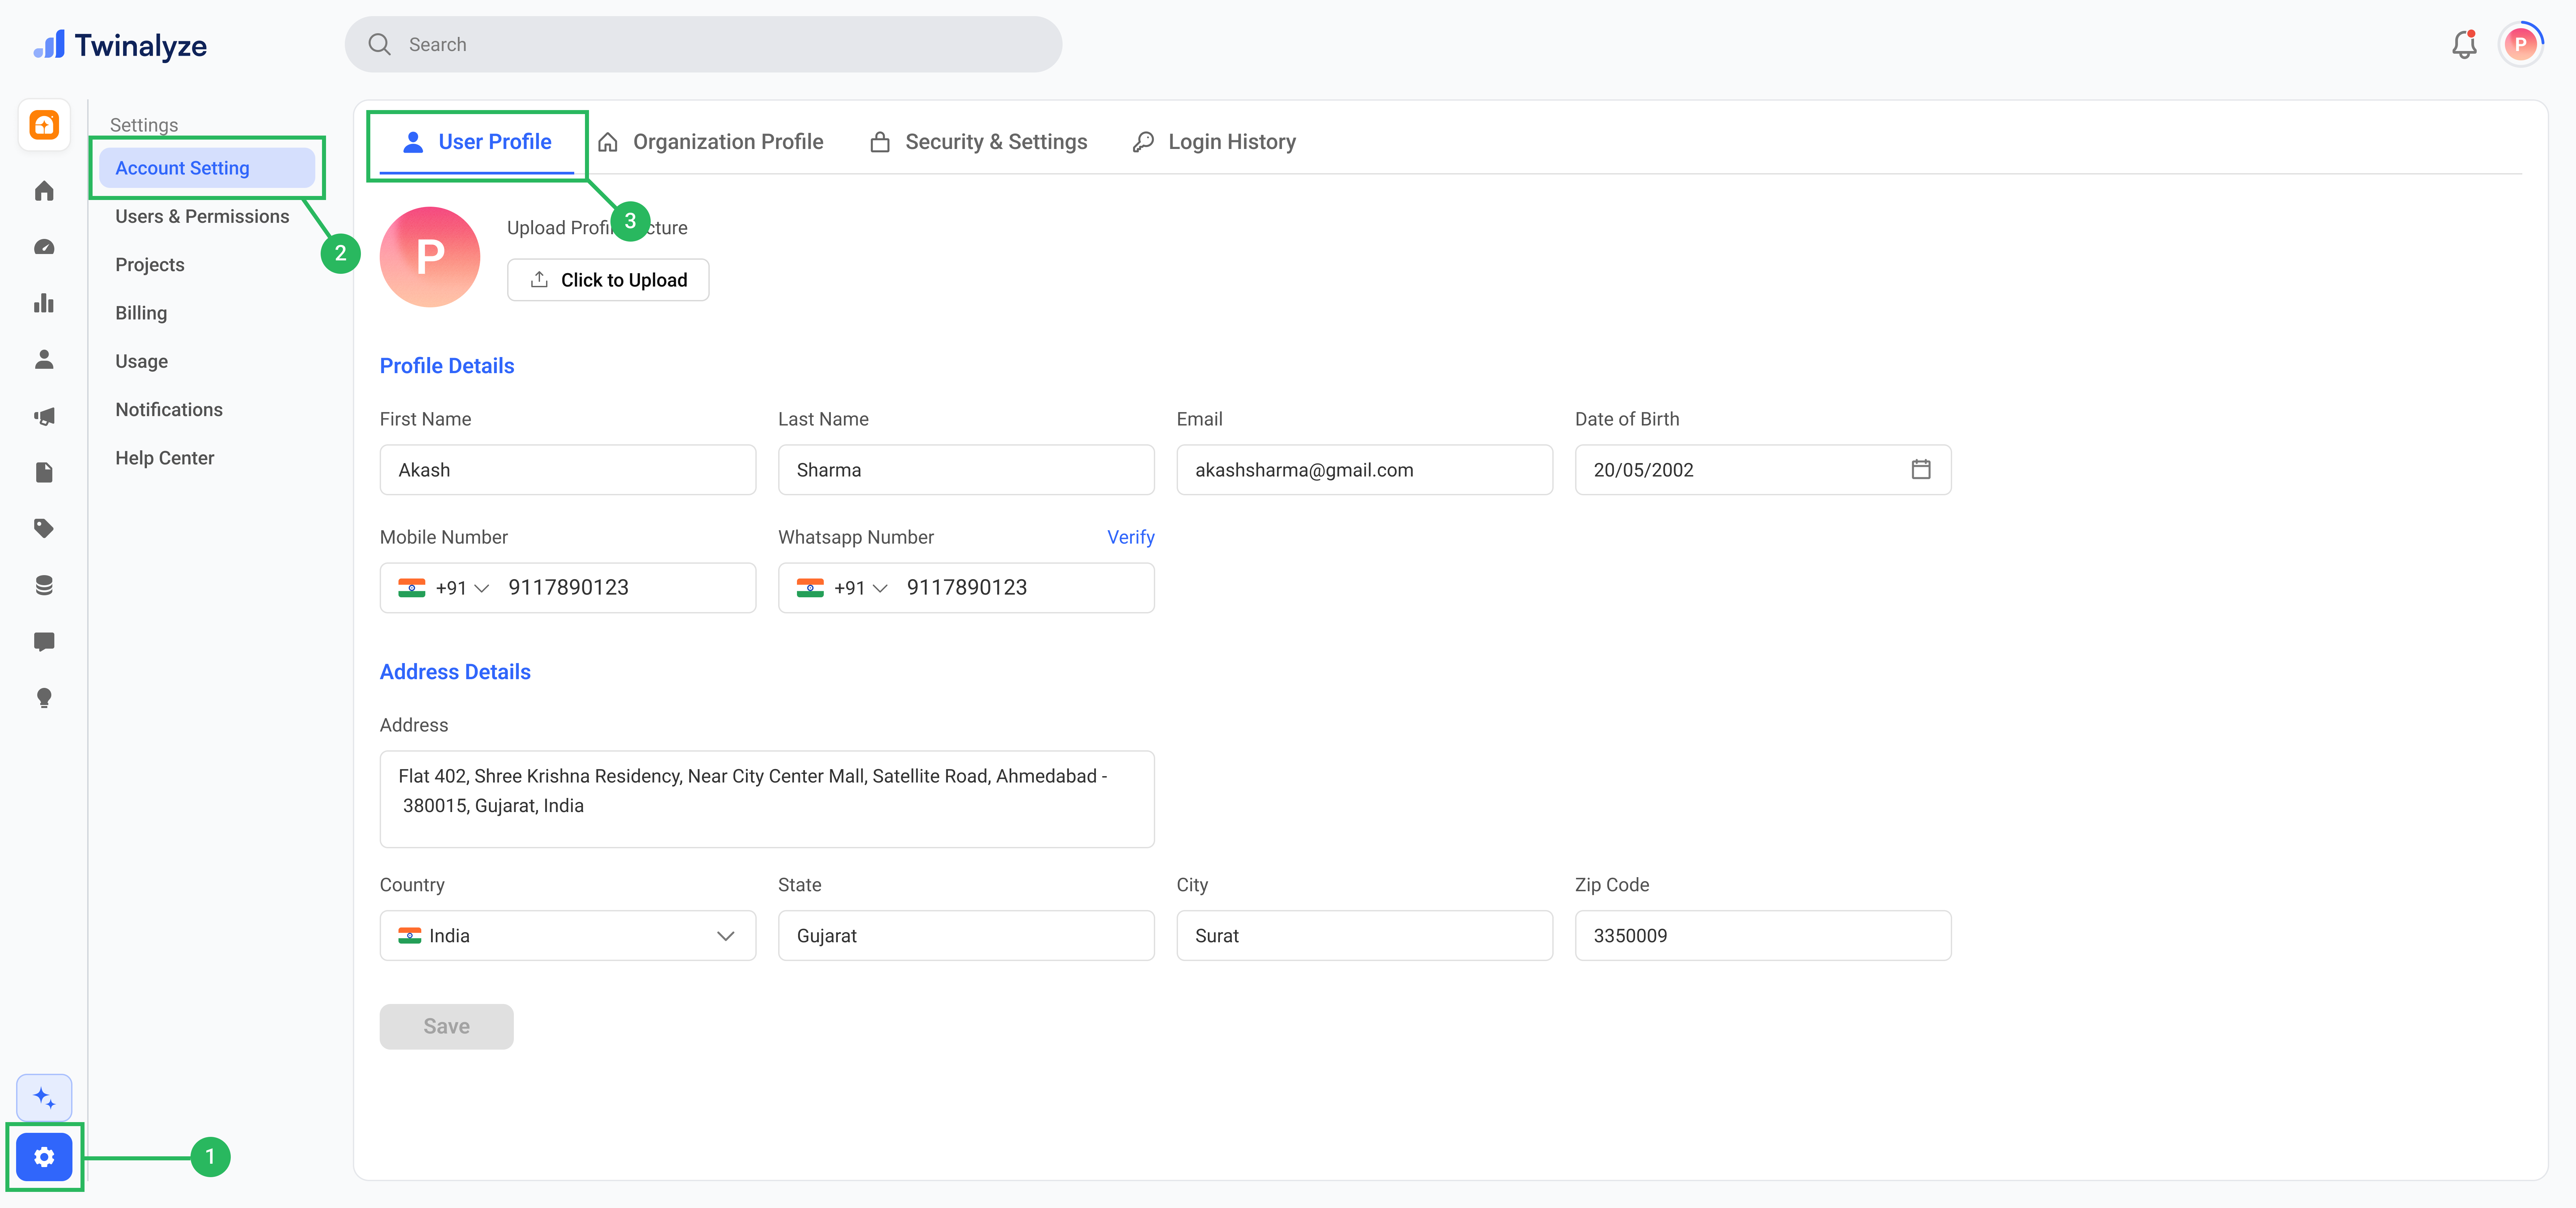
Task: Focus the Search field
Action: click(703, 44)
